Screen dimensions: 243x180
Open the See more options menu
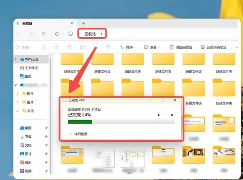(236, 47)
